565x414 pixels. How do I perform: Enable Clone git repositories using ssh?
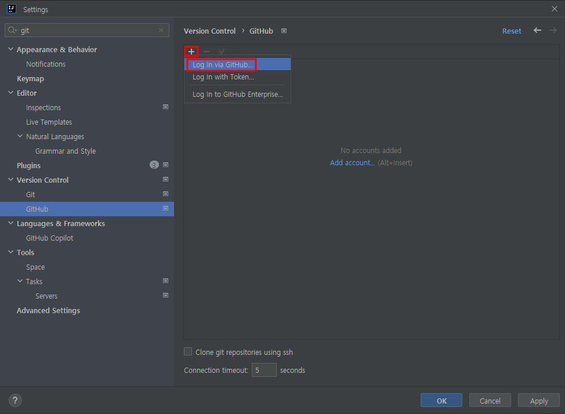188,351
